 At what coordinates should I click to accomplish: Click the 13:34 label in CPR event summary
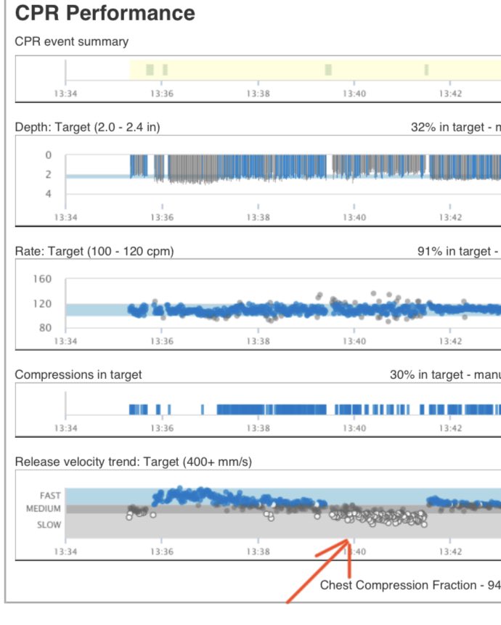(66, 94)
